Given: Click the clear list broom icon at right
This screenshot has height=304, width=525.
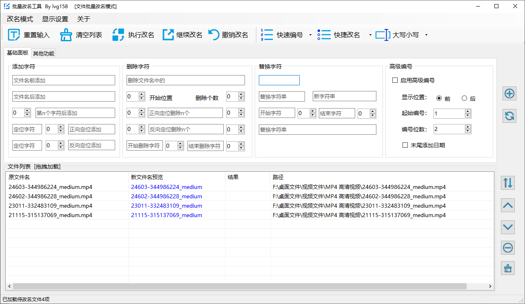Looking at the screenshot, I should [508, 268].
